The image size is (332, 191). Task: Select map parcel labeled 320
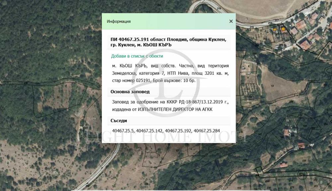click(x=304, y=160)
